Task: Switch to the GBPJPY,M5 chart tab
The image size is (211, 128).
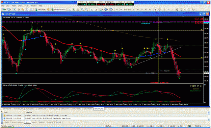Action: pos(88,109)
